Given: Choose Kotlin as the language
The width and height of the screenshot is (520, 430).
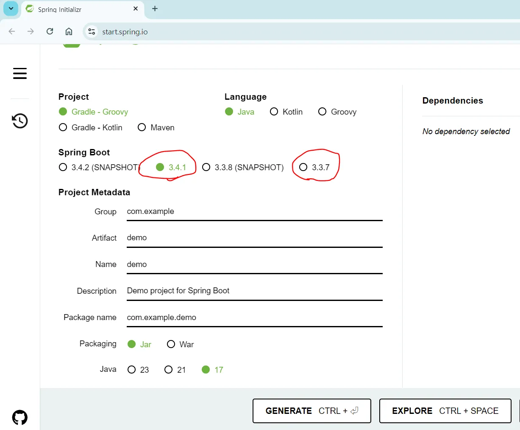Looking at the screenshot, I should pos(286,112).
